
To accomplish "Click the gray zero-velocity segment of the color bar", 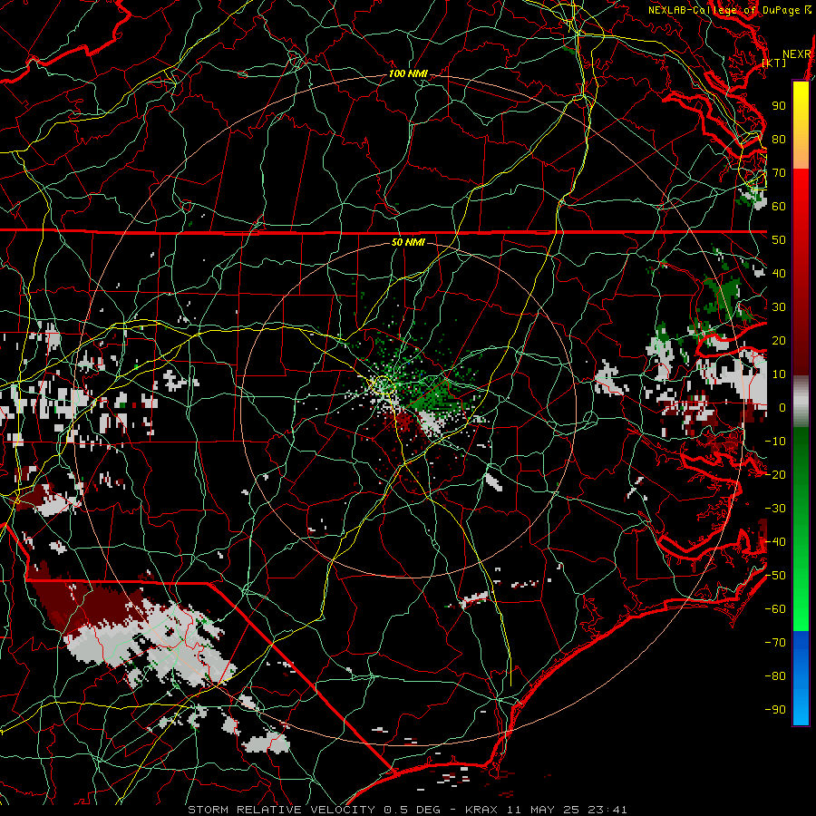I will (801, 402).
